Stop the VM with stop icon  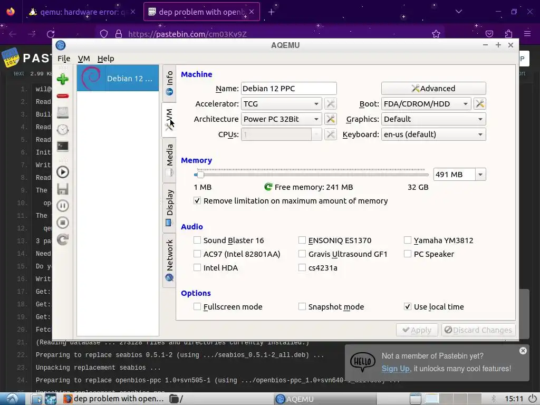[x=63, y=223]
